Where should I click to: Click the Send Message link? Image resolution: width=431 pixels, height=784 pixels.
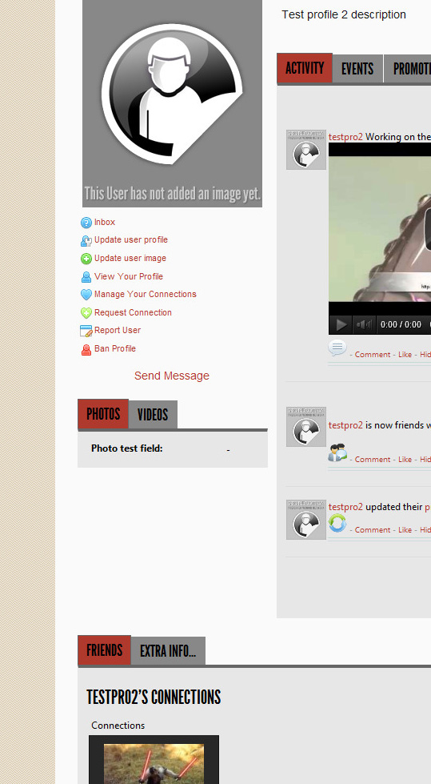[172, 376]
